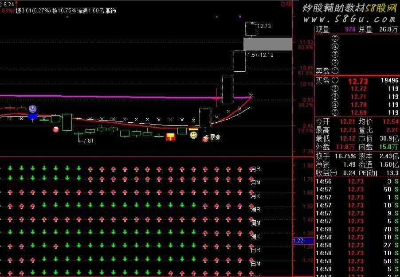Select the 周K indicator row label
The height and width of the screenshot is (277, 400).
click(x=255, y=236)
